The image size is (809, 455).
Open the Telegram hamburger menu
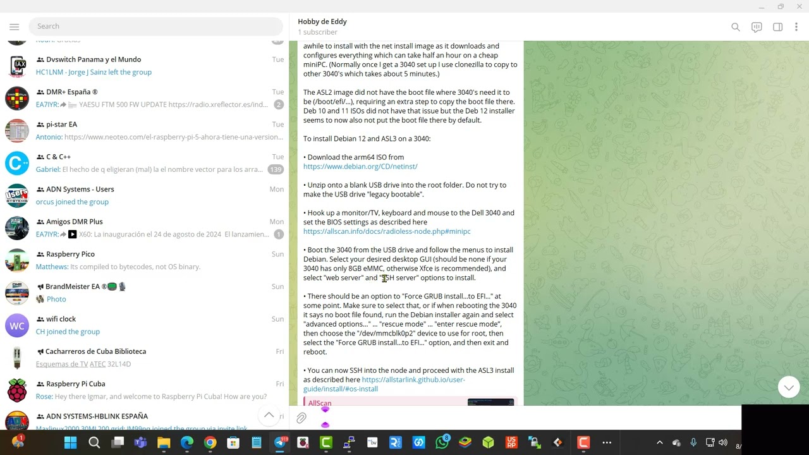click(x=14, y=27)
